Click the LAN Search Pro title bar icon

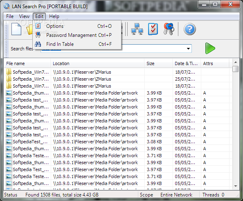7,6
